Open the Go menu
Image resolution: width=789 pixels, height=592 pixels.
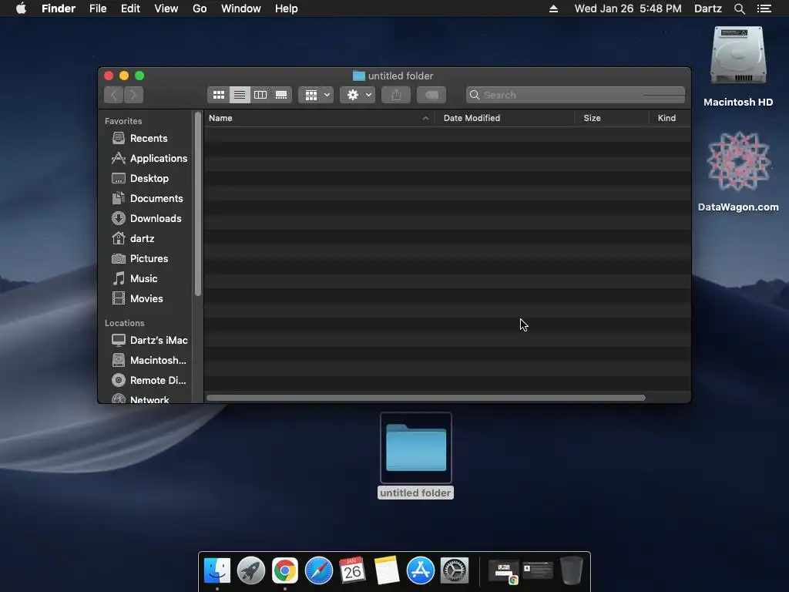tap(200, 8)
